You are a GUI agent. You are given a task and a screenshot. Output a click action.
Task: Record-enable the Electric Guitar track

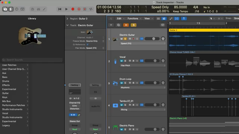pyautogui.click(x=133, y=39)
